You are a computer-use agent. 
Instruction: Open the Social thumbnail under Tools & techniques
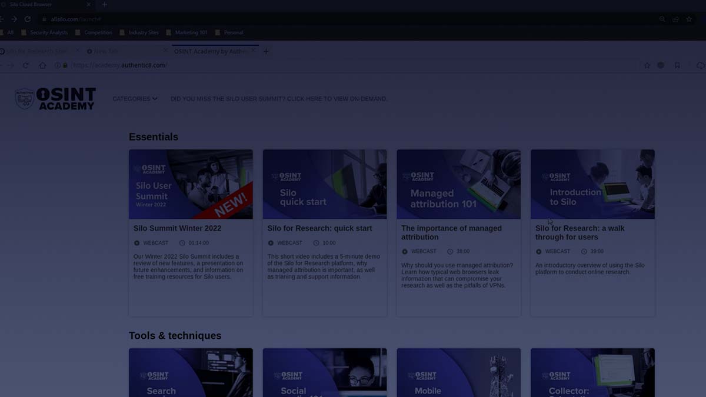[325, 372]
